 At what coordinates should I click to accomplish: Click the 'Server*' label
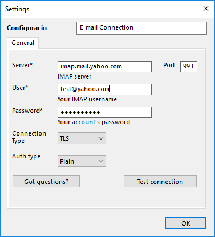22,65
